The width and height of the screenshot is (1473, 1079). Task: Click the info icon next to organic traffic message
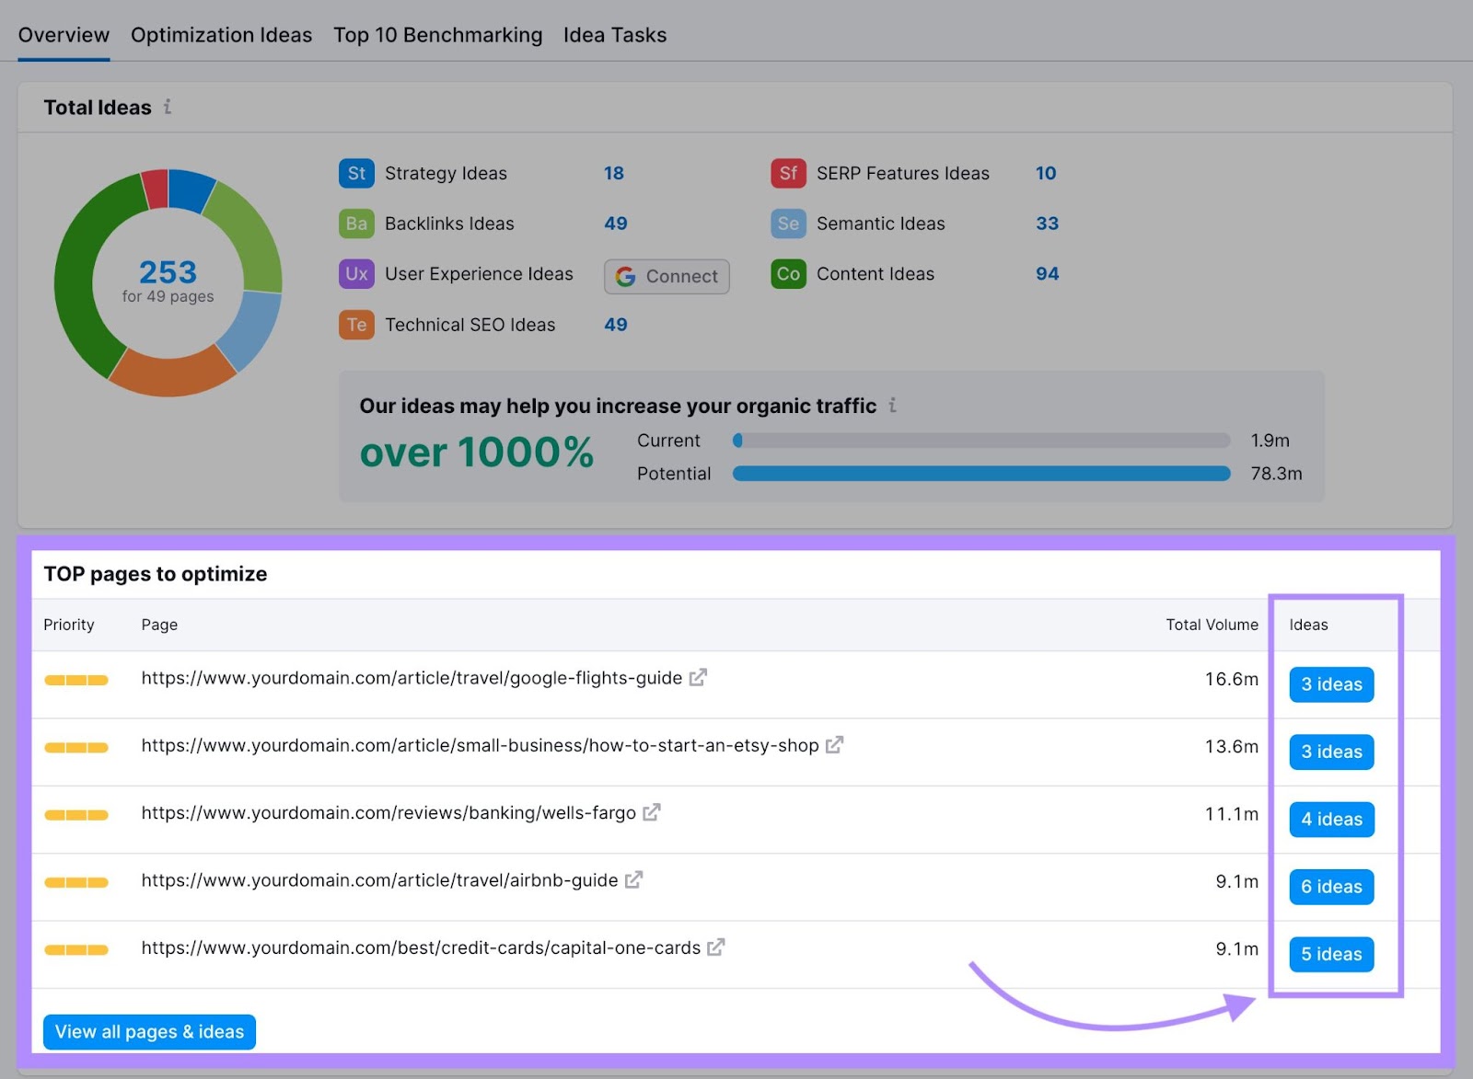coord(891,406)
